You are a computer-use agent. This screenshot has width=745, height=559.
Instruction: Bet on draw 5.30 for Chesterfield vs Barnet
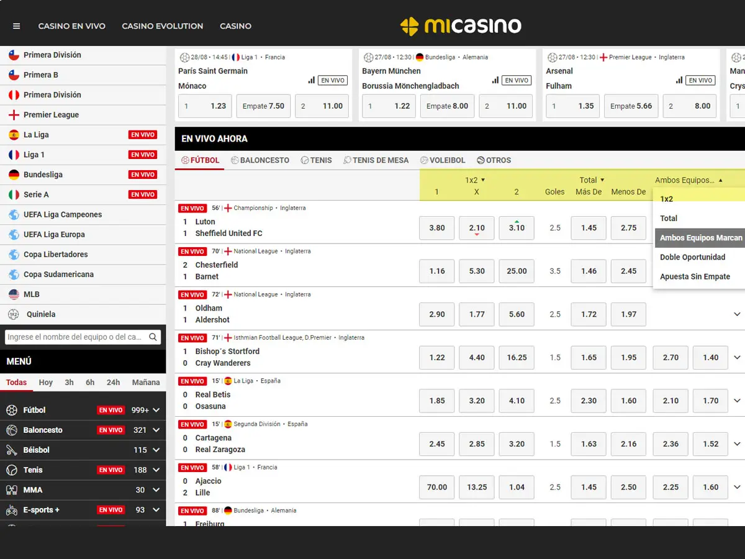[x=477, y=271]
